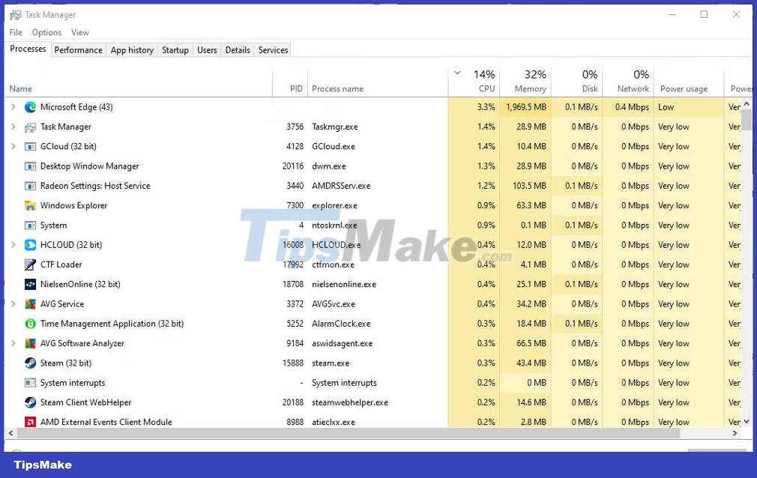757x478 pixels.
Task: Click the NielsenOnline process icon
Action: 30,284
